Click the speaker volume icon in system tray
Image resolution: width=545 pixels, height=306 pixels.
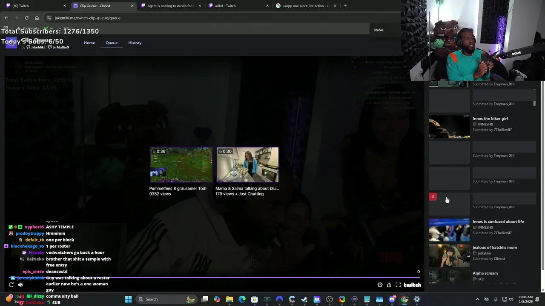pos(511,299)
